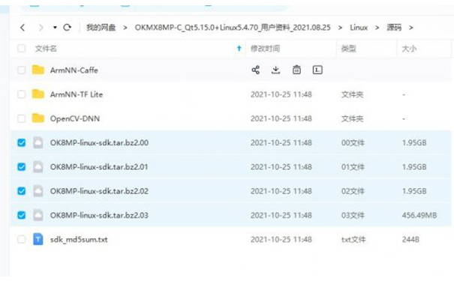Click the OK8MP-linux-sdk.tar.bz2.02 file icon
Viewport: 454px width, 281px height.
(38, 191)
